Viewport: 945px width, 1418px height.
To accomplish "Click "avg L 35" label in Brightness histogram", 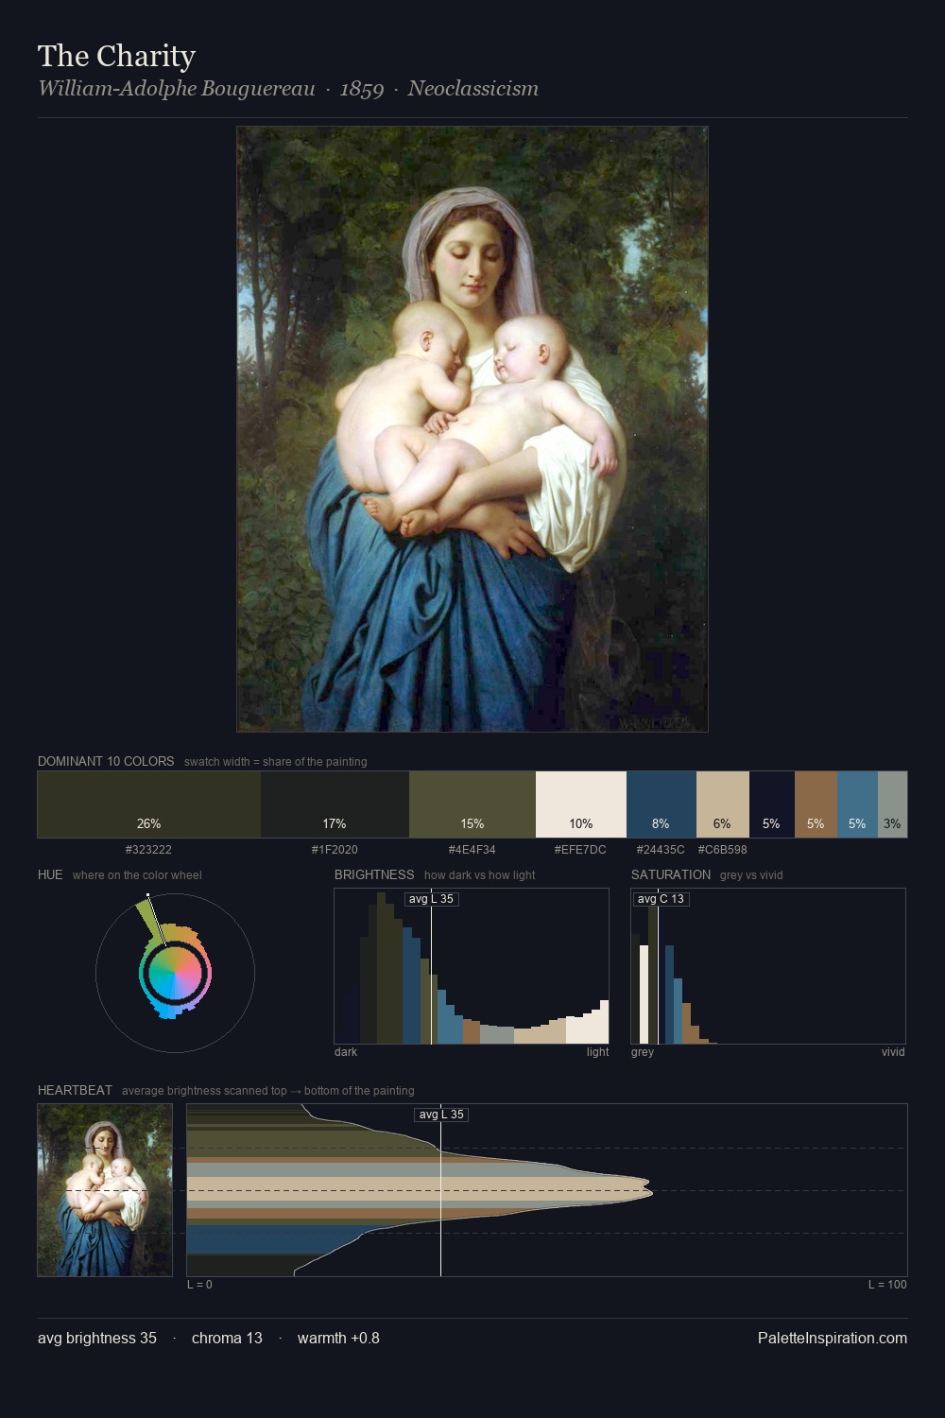I will (431, 899).
